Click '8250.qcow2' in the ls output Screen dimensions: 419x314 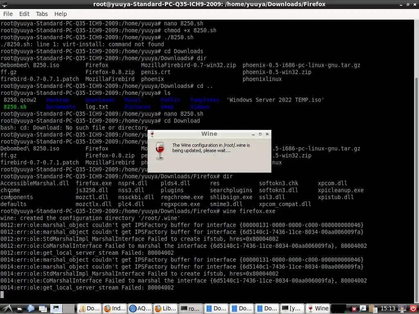coord(20,100)
